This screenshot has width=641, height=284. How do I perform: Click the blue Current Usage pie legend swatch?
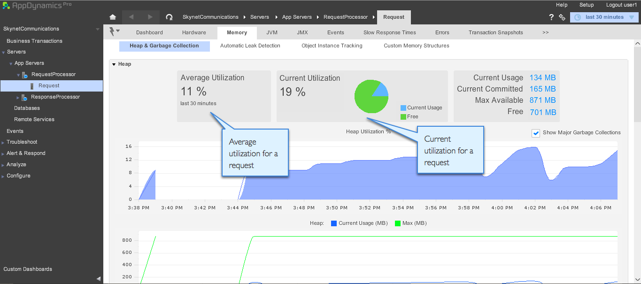(x=403, y=108)
